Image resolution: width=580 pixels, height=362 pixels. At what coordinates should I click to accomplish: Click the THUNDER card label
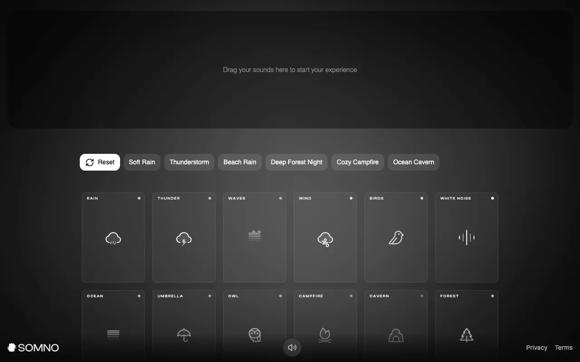169,198
